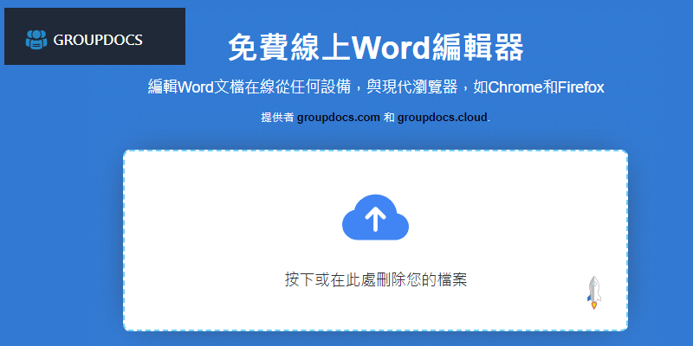Click the GroupDocs people logo icon
The width and height of the screenshot is (693, 346).
point(36,39)
